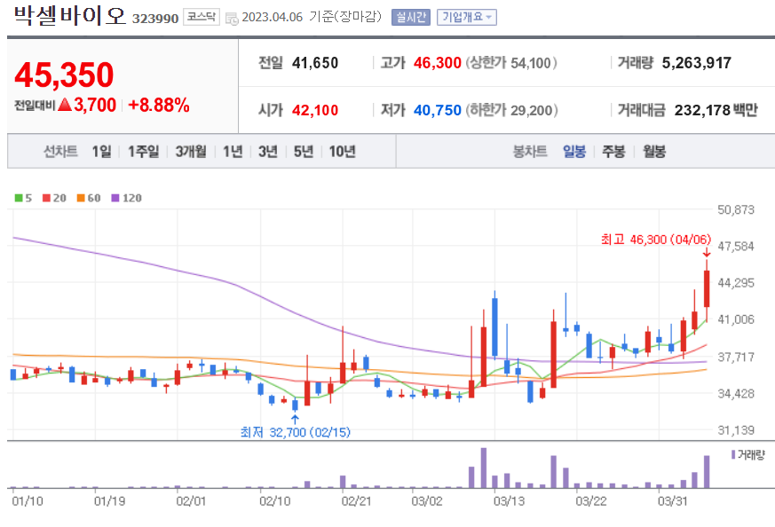Open the 기업개요 dropdown
This screenshot has height=527, width=775.
tap(467, 17)
